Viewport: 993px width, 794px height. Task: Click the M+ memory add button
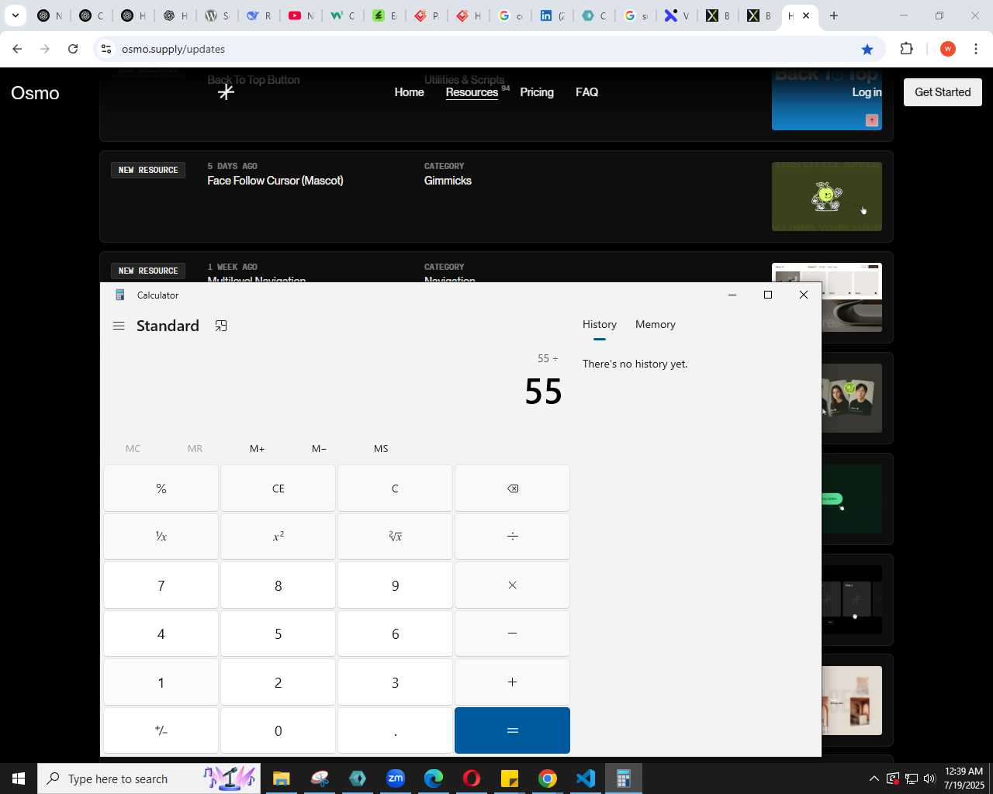tap(257, 449)
